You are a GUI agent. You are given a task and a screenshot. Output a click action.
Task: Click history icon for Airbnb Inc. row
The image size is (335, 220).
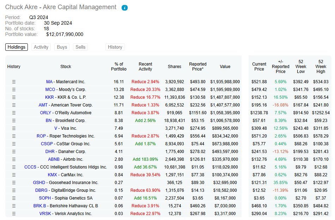tap(14, 159)
